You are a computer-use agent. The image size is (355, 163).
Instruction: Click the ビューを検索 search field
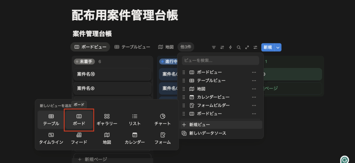tap(220, 60)
